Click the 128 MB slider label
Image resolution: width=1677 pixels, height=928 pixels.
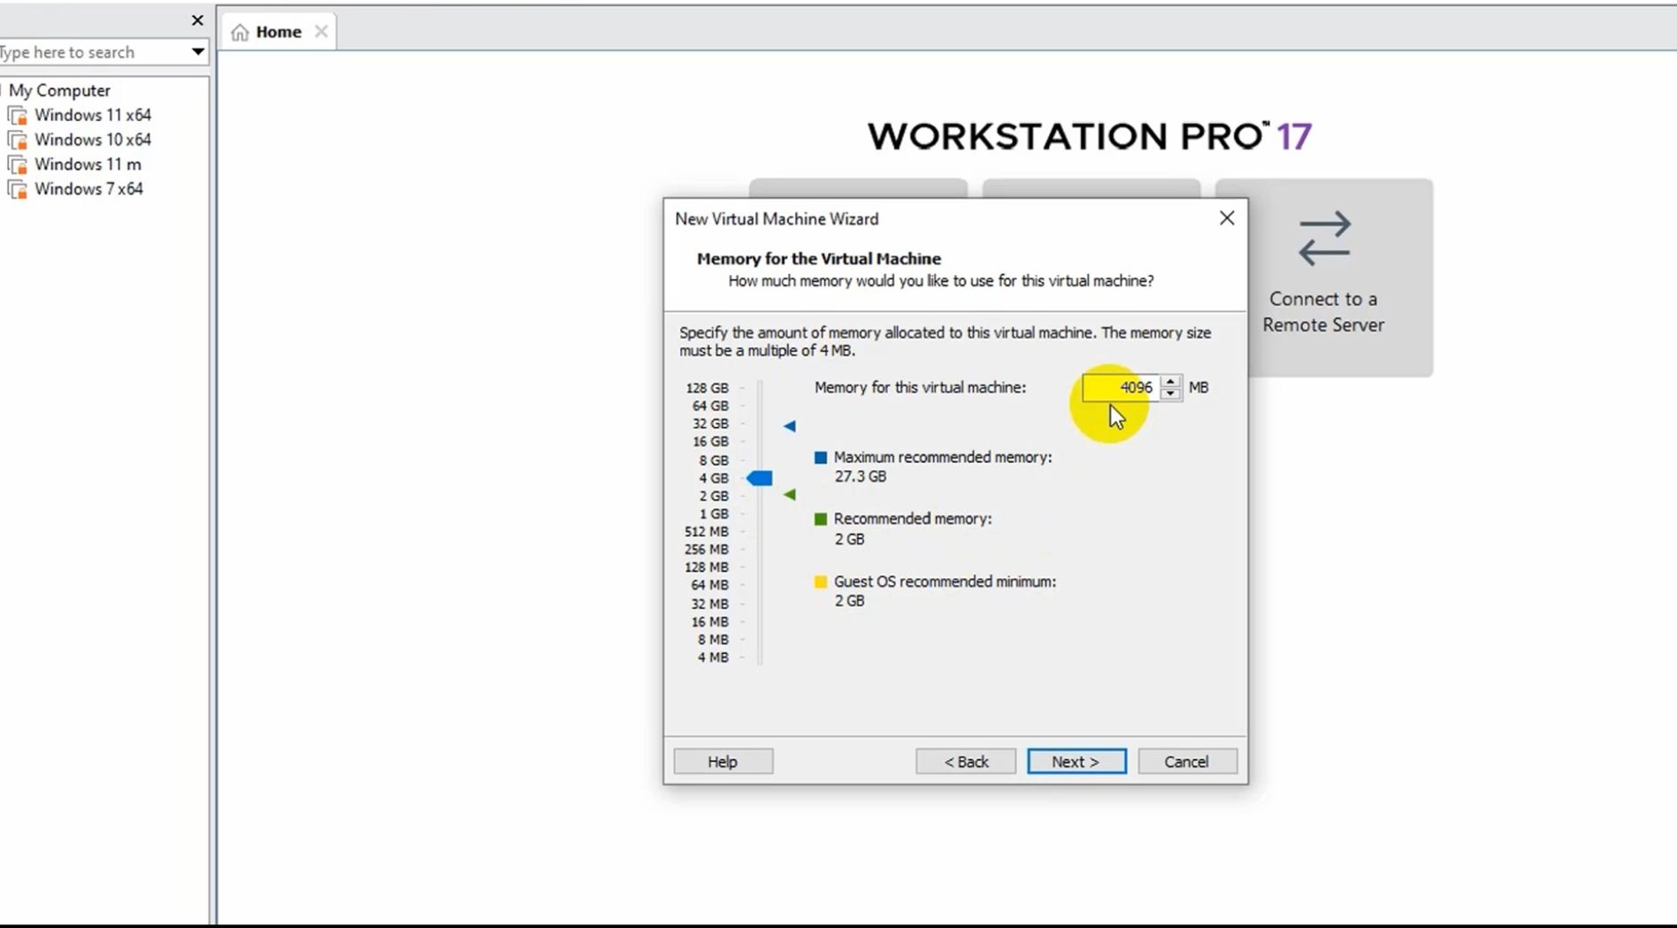(706, 567)
